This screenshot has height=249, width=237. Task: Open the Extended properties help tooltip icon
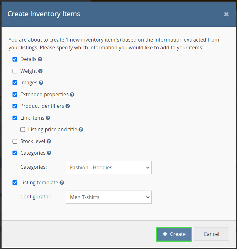(72, 94)
